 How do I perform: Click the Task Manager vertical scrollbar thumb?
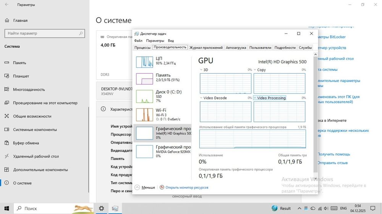click(316, 114)
